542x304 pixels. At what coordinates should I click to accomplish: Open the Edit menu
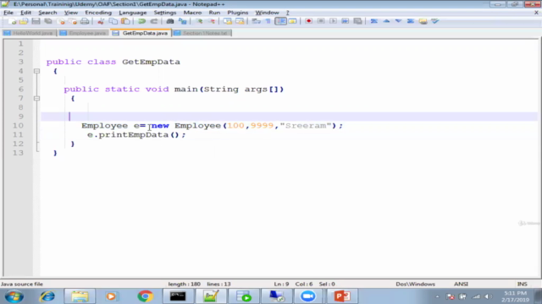click(x=25, y=13)
